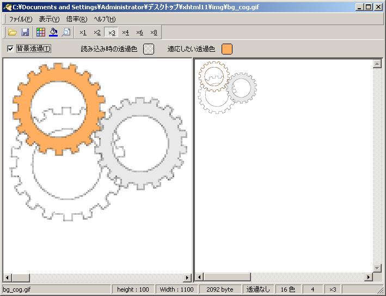Image resolution: width=386 pixels, height=296 pixels.
Task: Open a file with the folder icon
Action: coord(13,32)
